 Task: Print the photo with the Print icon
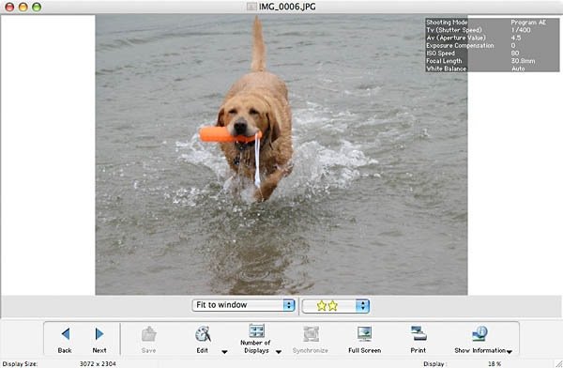[418, 334]
